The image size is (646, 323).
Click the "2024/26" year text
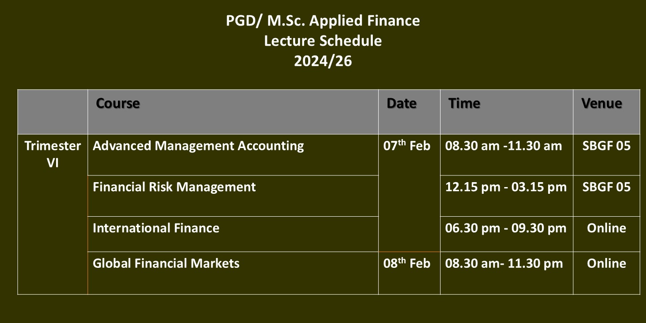(x=323, y=61)
